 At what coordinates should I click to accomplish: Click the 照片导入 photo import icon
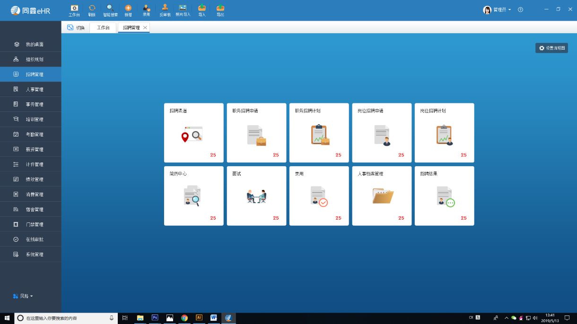(x=183, y=10)
